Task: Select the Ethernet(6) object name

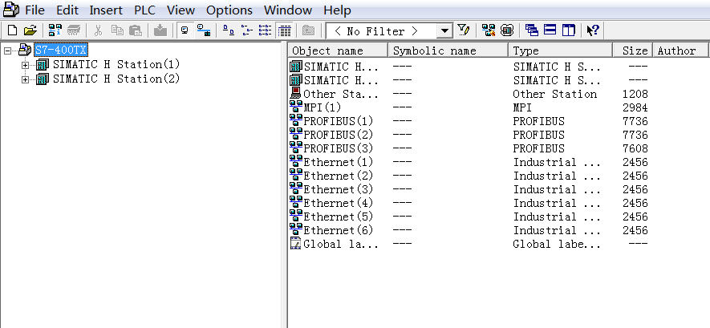Action: [339, 230]
